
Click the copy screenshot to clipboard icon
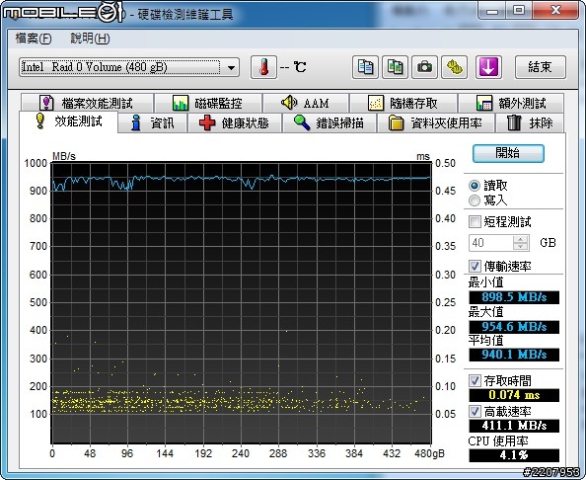click(395, 67)
